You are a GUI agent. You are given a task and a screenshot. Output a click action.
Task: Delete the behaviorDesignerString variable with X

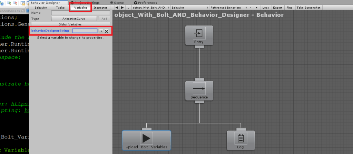[106, 31]
